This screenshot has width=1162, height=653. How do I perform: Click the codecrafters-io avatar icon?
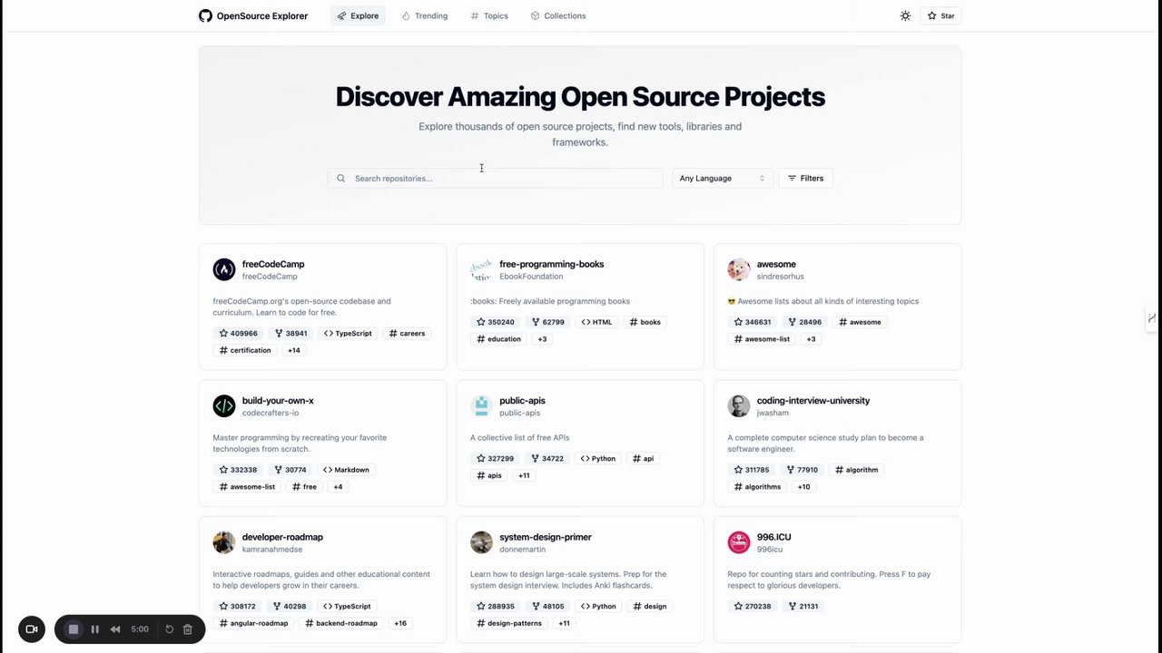[224, 405]
